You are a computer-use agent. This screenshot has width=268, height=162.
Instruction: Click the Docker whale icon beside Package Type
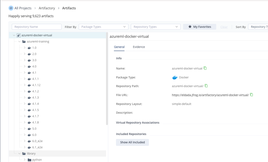(175, 77)
